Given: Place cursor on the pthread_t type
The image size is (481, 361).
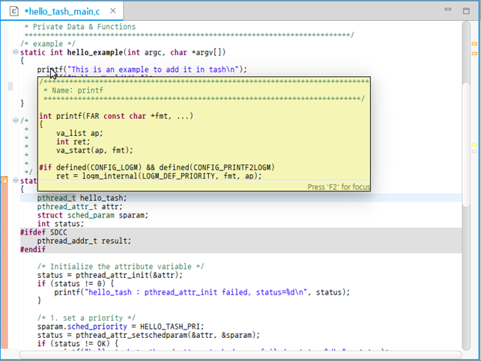Looking at the screenshot, I should click(52, 198).
